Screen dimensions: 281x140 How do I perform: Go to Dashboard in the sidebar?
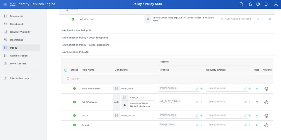tap(21, 24)
